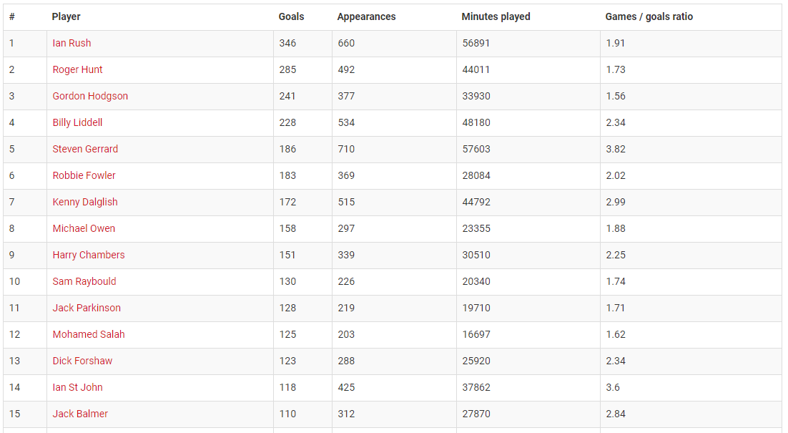
Task: Open Roger Hunt player link
Action: pos(77,70)
